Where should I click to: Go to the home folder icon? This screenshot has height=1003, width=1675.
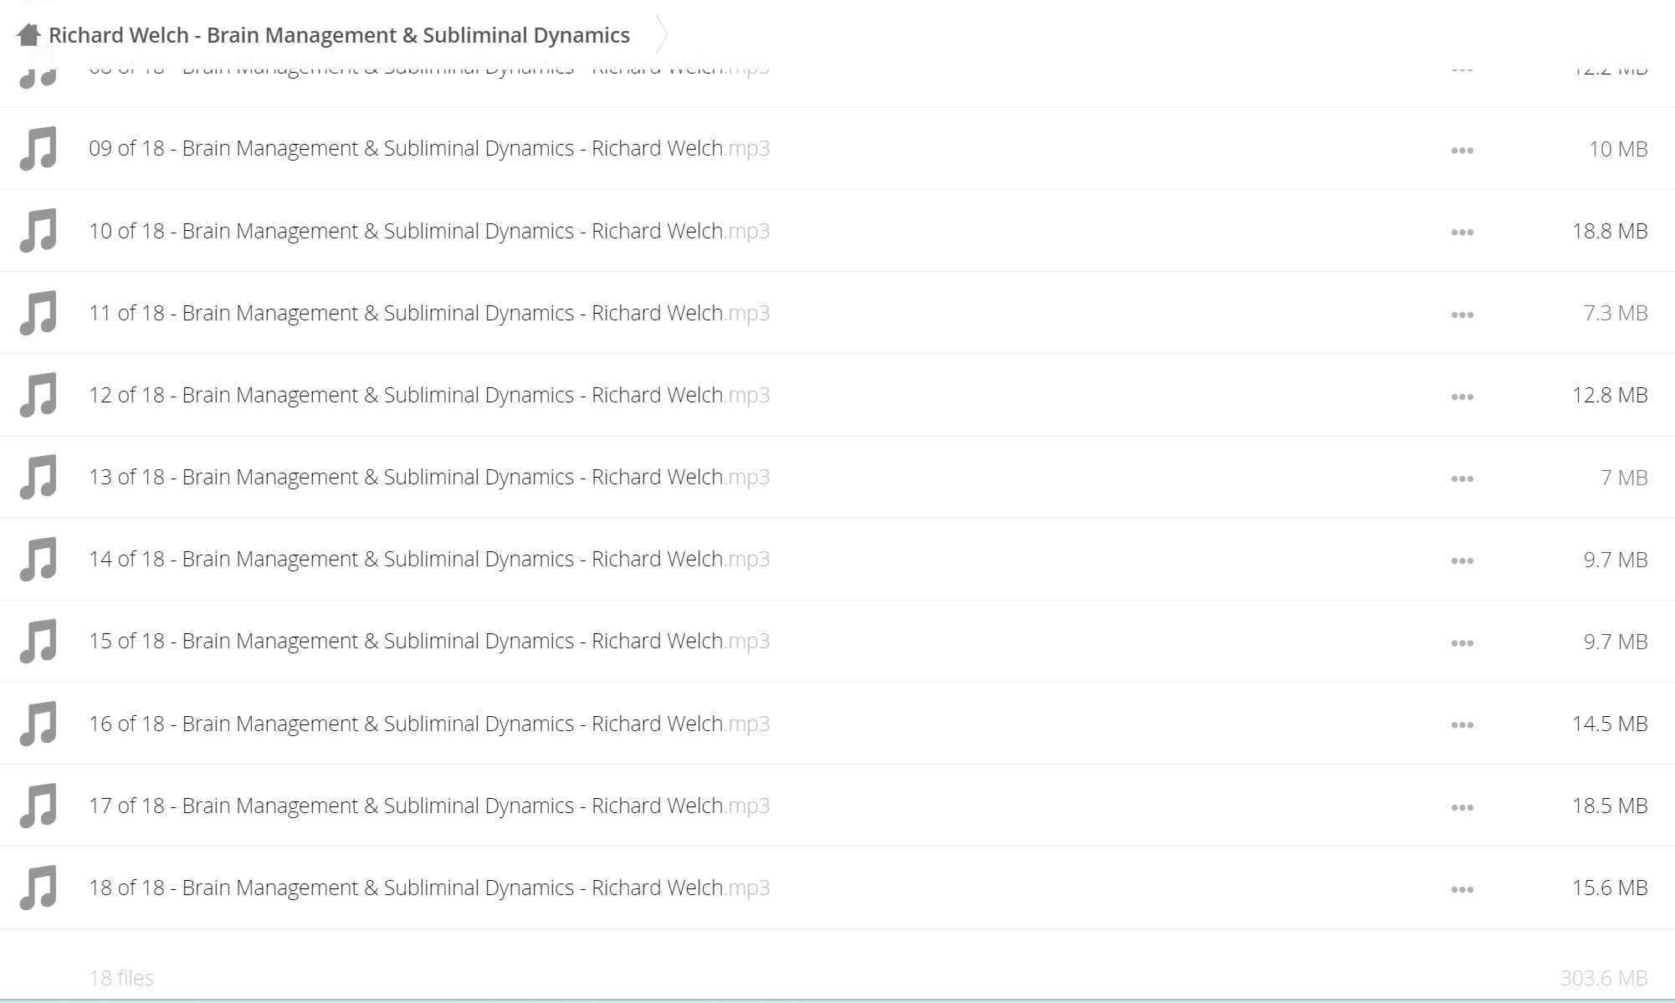click(x=28, y=34)
